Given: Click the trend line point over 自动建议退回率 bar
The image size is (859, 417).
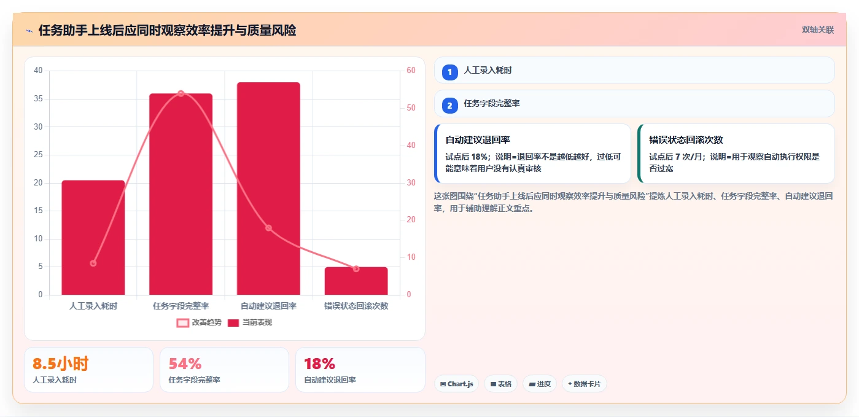Looking at the screenshot, I should point(268,228).
